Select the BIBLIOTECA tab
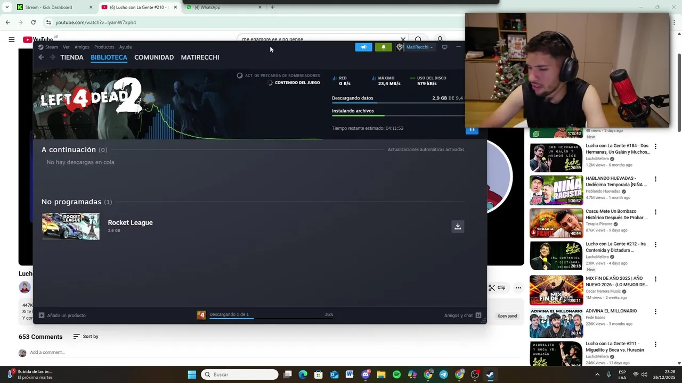The width and height of the screenshot is (682, 383). (109, 57)
